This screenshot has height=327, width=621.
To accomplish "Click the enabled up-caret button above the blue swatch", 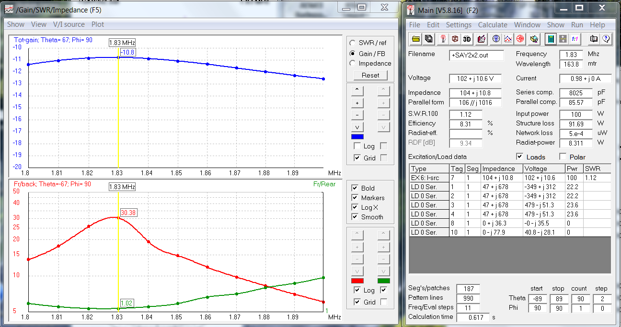I will 357,90.
